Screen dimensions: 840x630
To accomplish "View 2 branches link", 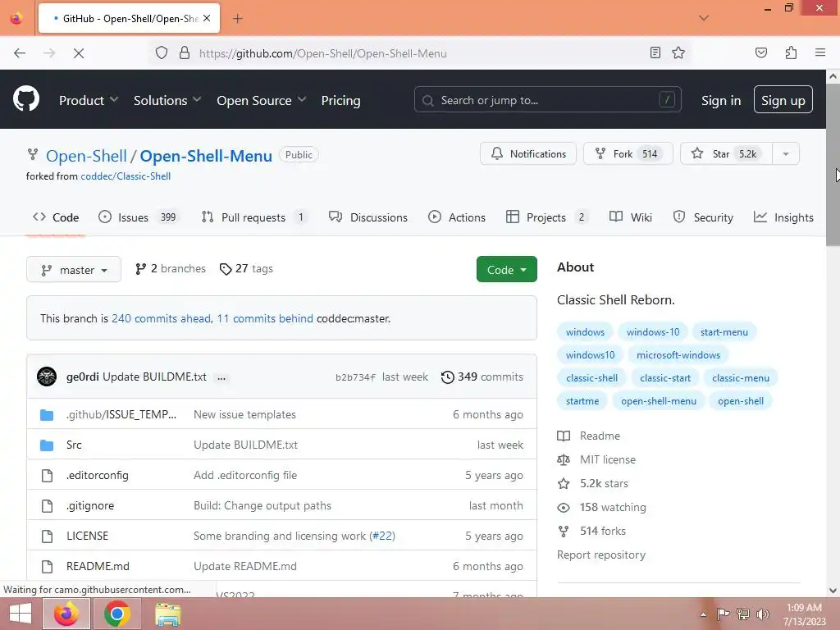I will [x=171, y=268].
